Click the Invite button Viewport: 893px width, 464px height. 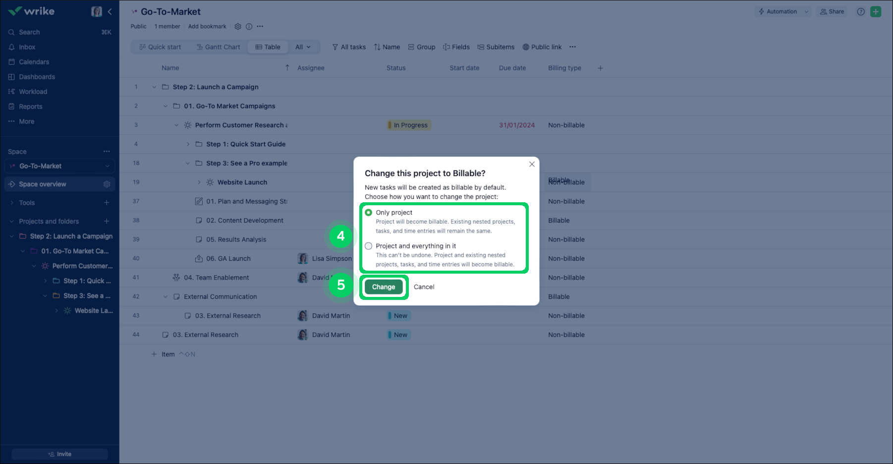pos(59,454)
